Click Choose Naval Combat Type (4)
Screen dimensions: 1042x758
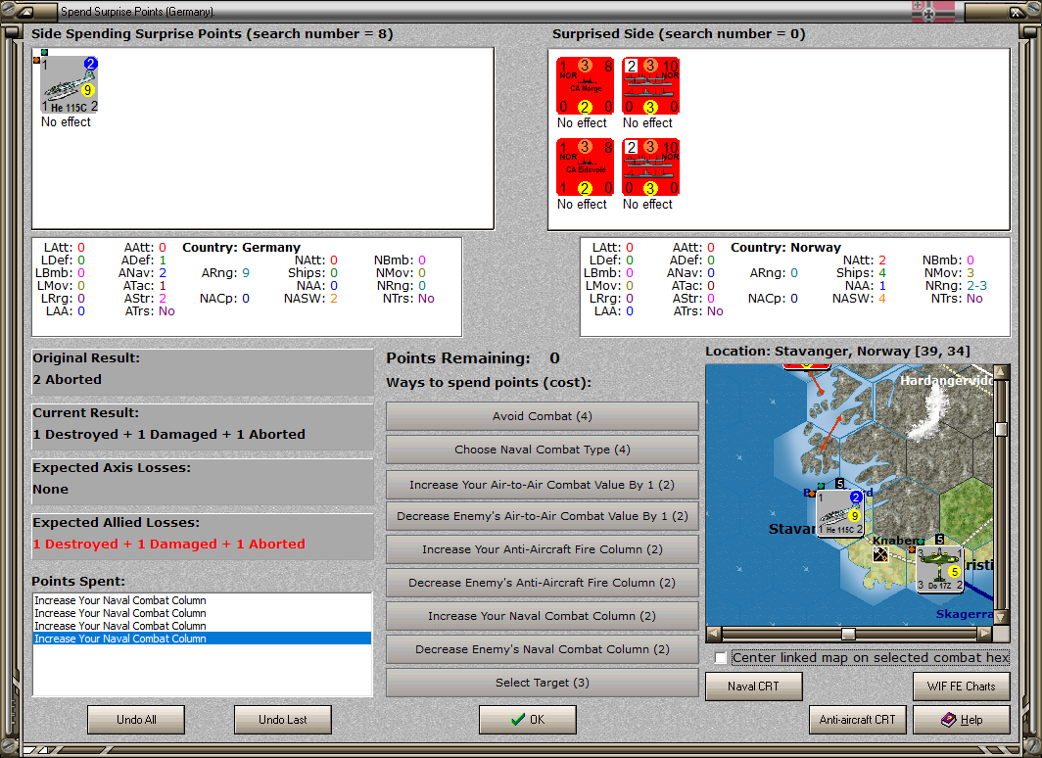(x=543, y=450)
